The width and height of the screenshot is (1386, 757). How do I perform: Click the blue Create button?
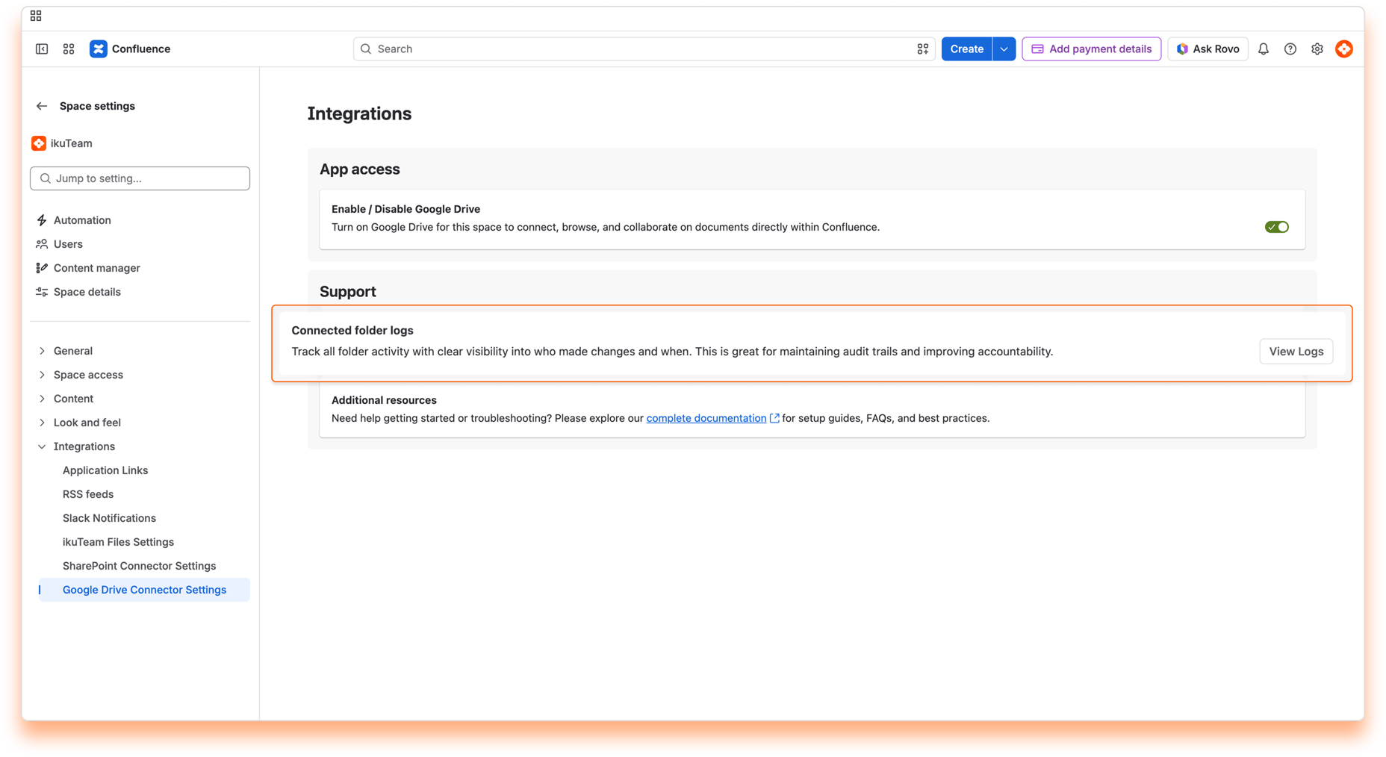966,49
